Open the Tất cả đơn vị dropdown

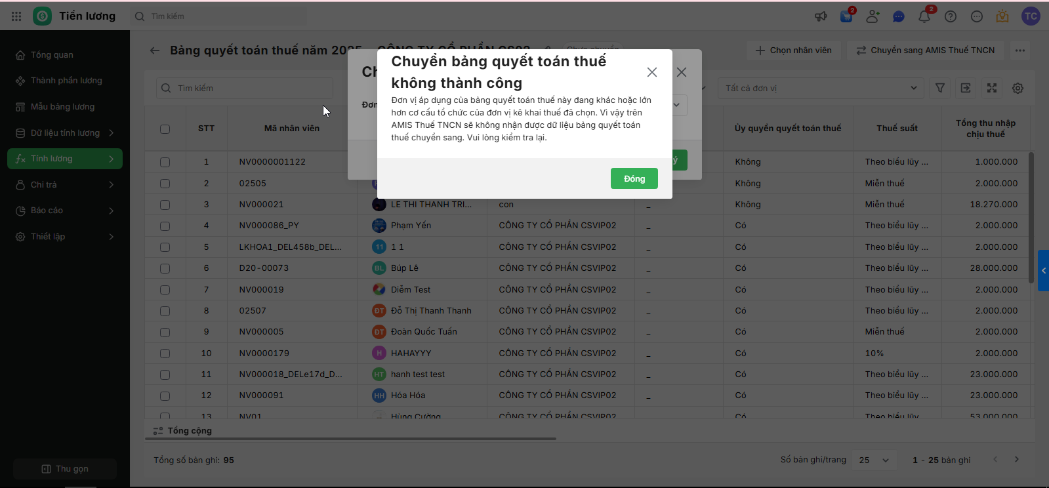click(x=821, y=88)
